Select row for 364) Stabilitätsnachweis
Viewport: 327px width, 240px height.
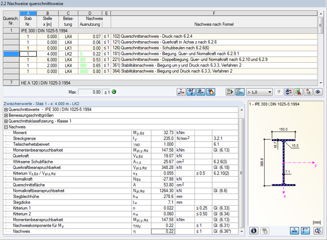click(172, 71)
